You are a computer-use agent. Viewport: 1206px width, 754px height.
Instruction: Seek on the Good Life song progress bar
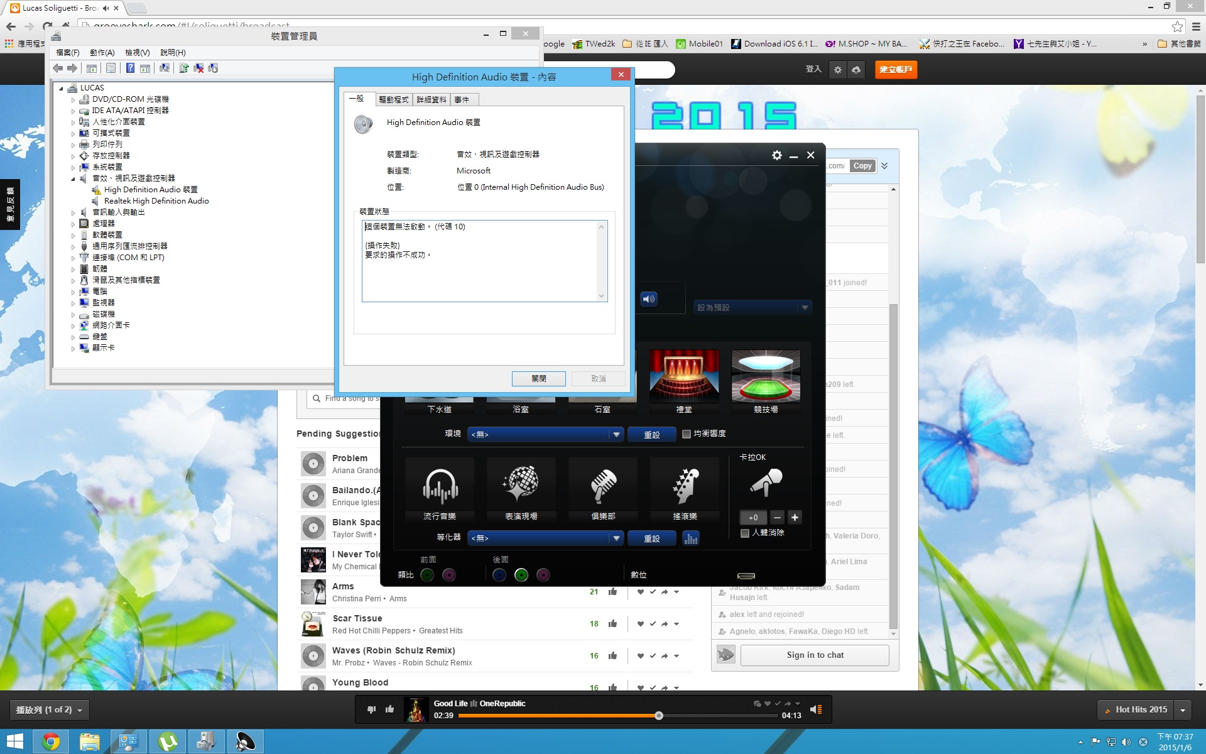[618, 716]
